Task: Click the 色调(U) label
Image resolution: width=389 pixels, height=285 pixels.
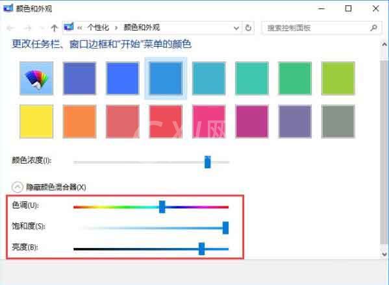Action: click(25, 205)
